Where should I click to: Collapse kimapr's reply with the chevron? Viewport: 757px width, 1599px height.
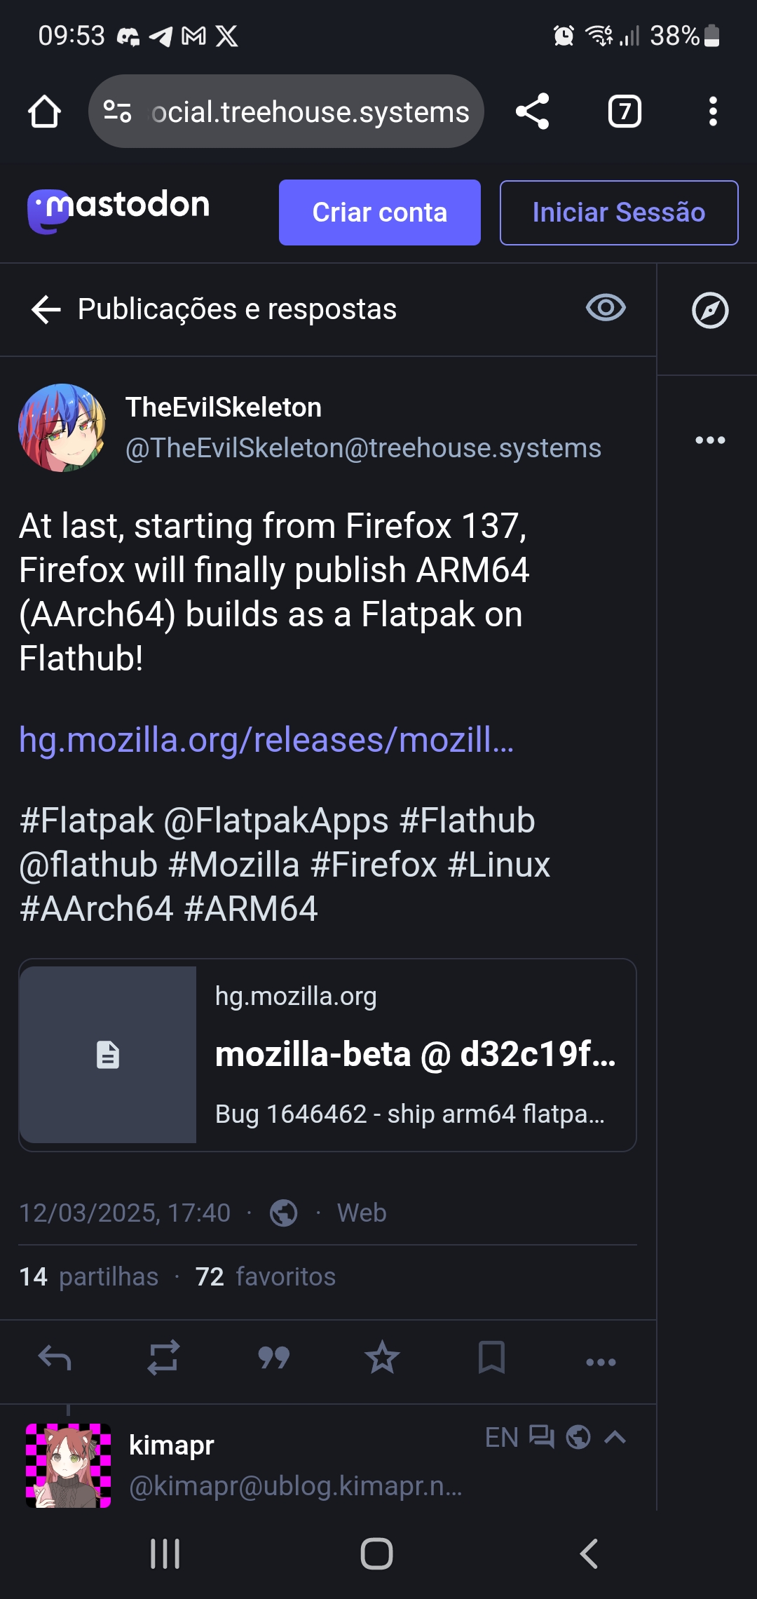615,1437
